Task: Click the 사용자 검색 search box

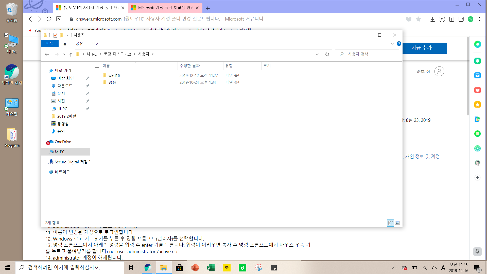Action: click(x=367, y=54)
